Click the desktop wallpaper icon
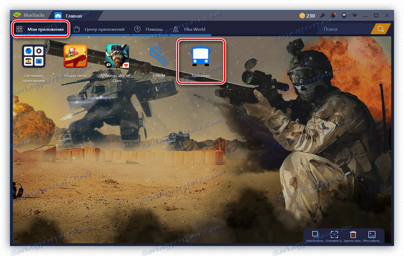Image resolution: width=404 pixels, height=256 pixels. point(372,234)
